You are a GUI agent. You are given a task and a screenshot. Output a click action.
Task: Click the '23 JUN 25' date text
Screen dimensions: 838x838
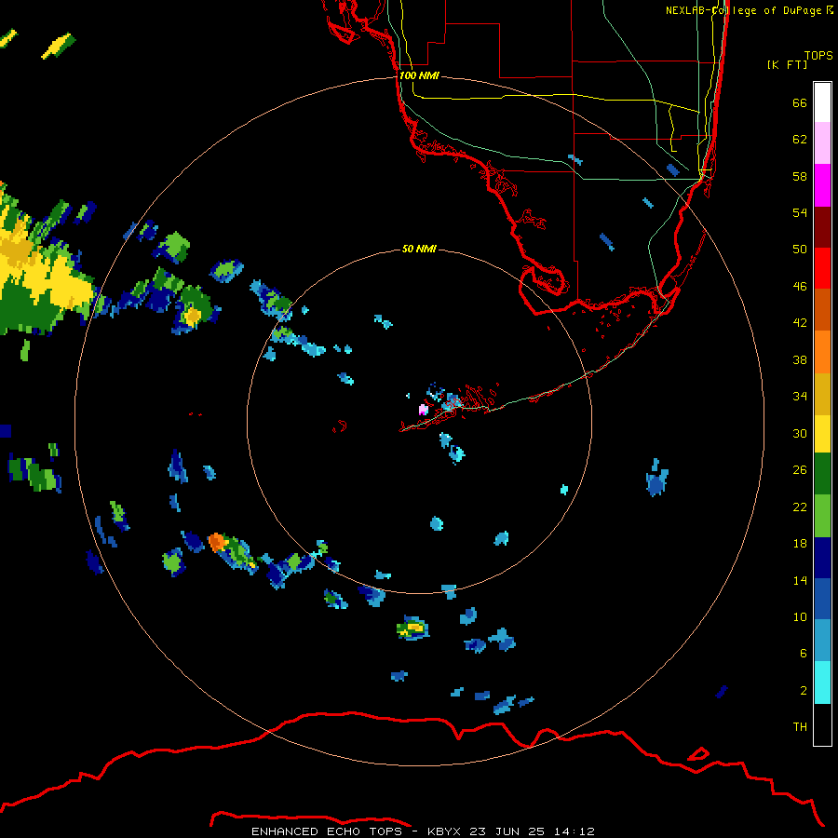tap(507, 831)
